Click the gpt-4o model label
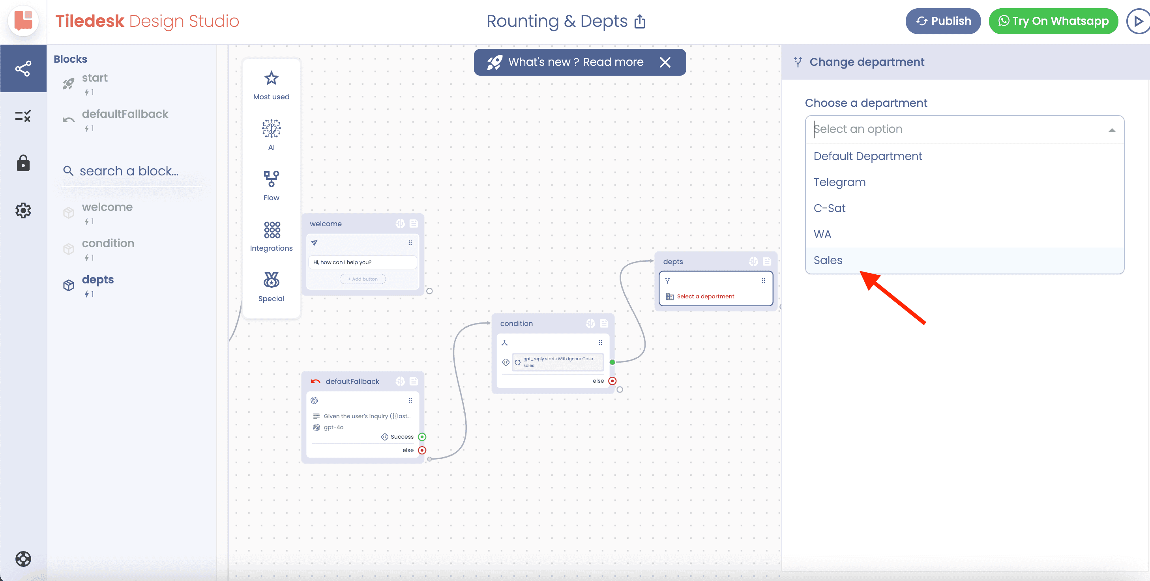The image size is (1150, 581). [333, 427]
